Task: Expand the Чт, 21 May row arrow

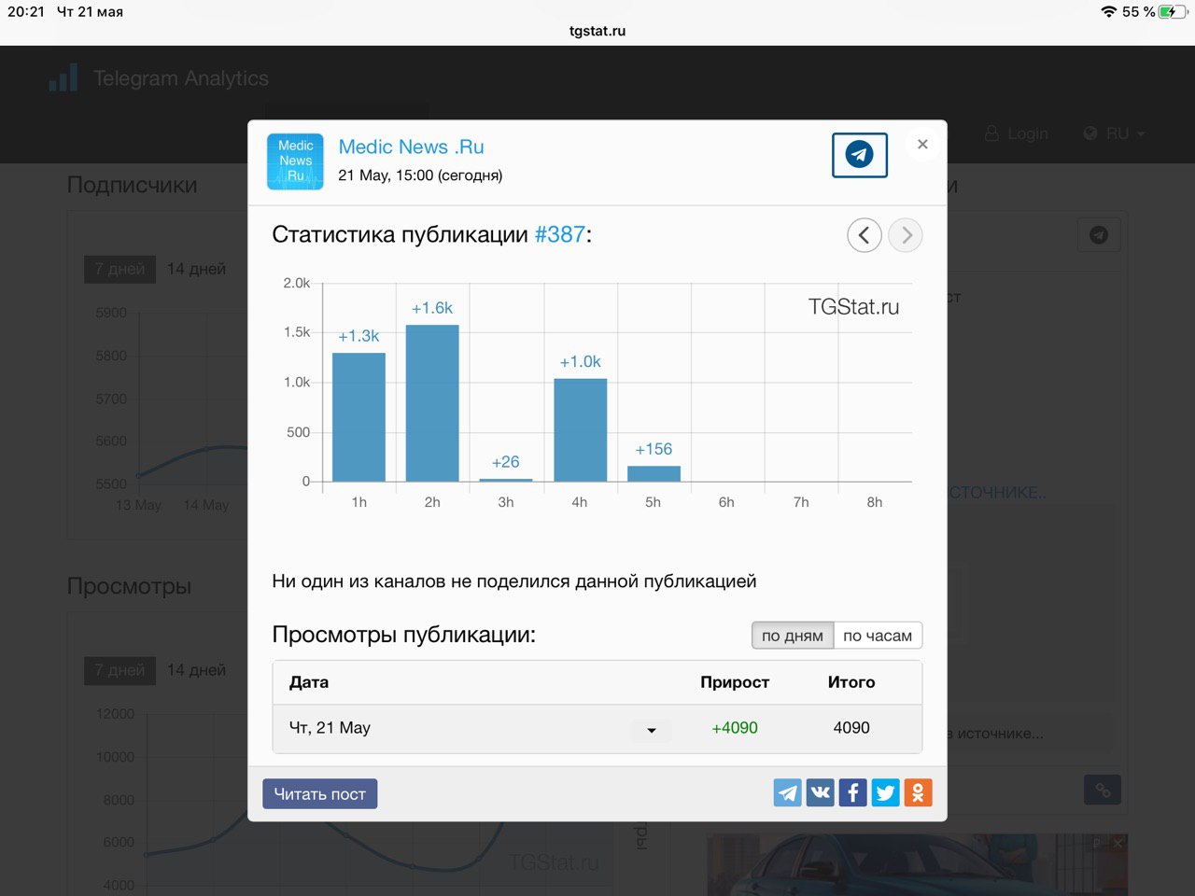Action: [x=652, y=730]
